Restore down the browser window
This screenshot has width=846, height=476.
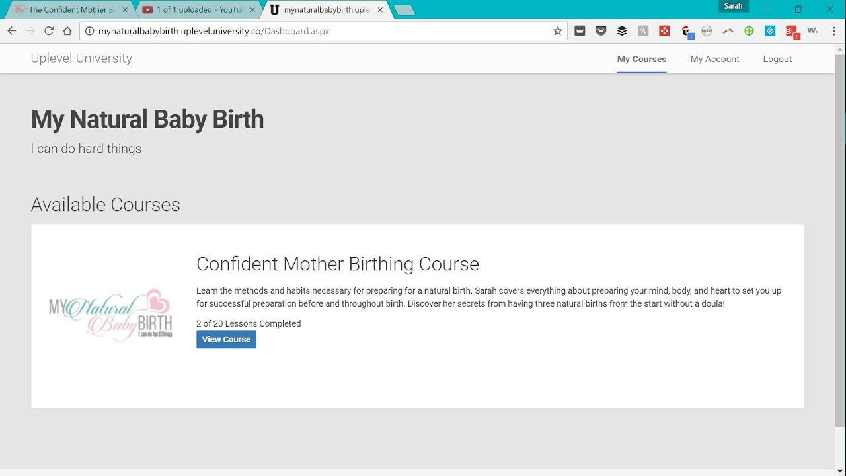798,9
